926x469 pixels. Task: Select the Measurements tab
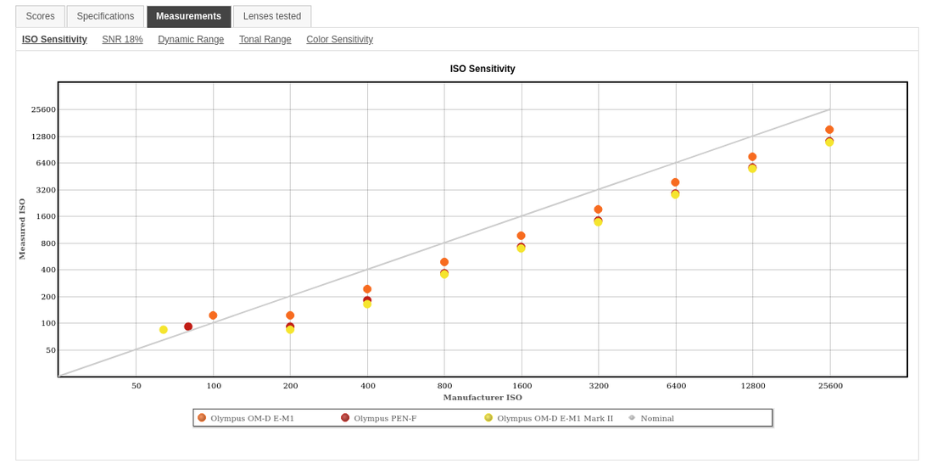(188, 17)
